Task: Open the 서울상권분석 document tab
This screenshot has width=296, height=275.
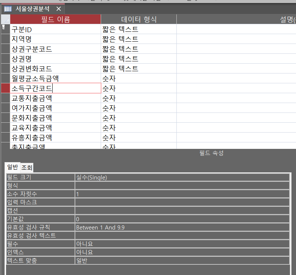Action: coord(32,9)
